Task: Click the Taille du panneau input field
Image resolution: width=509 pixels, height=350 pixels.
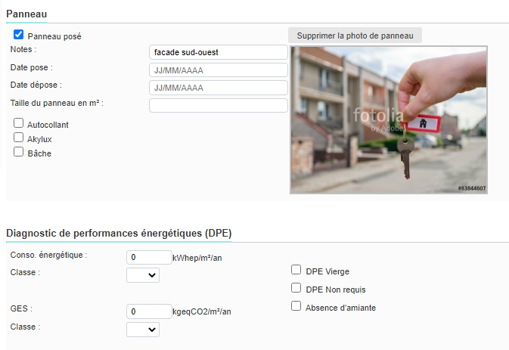Action: (x=219, y=105)
